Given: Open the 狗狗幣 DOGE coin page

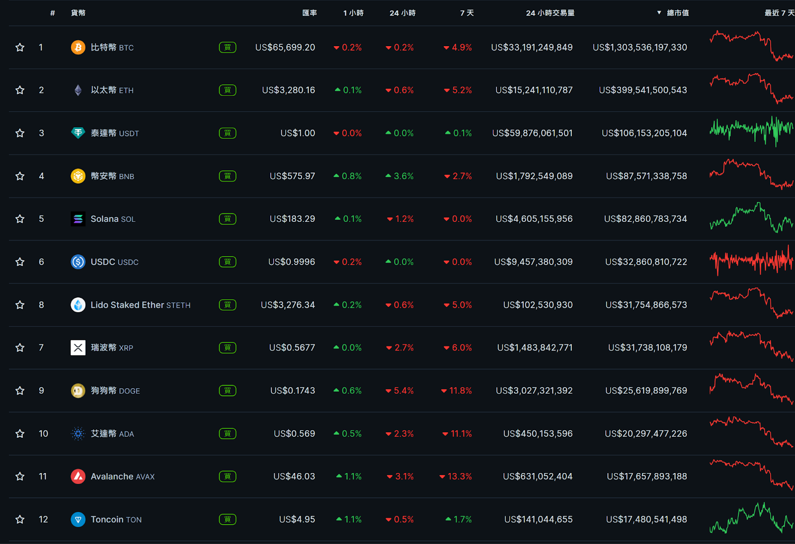Looking at the screenshot, I should click(115, 391).
